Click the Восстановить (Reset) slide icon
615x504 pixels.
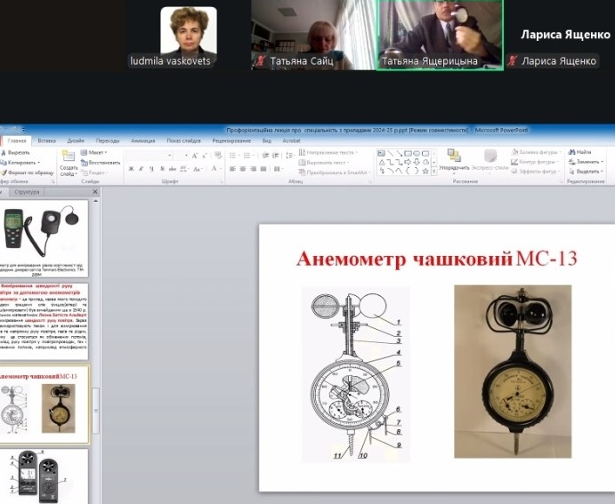85,163
